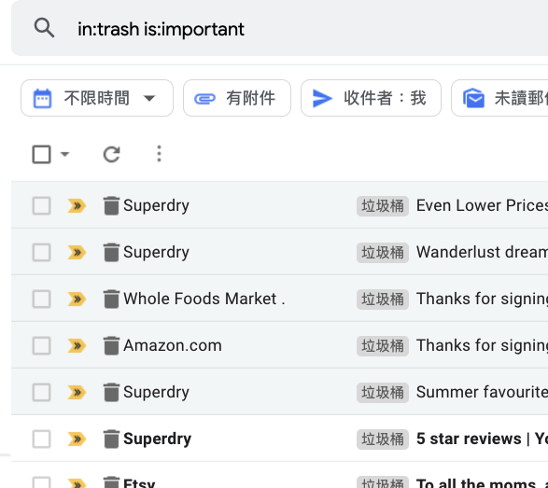Toggle importance marker on Wanderlust email
The height and width of the screenshot is (488, 548).
[77, 252]
